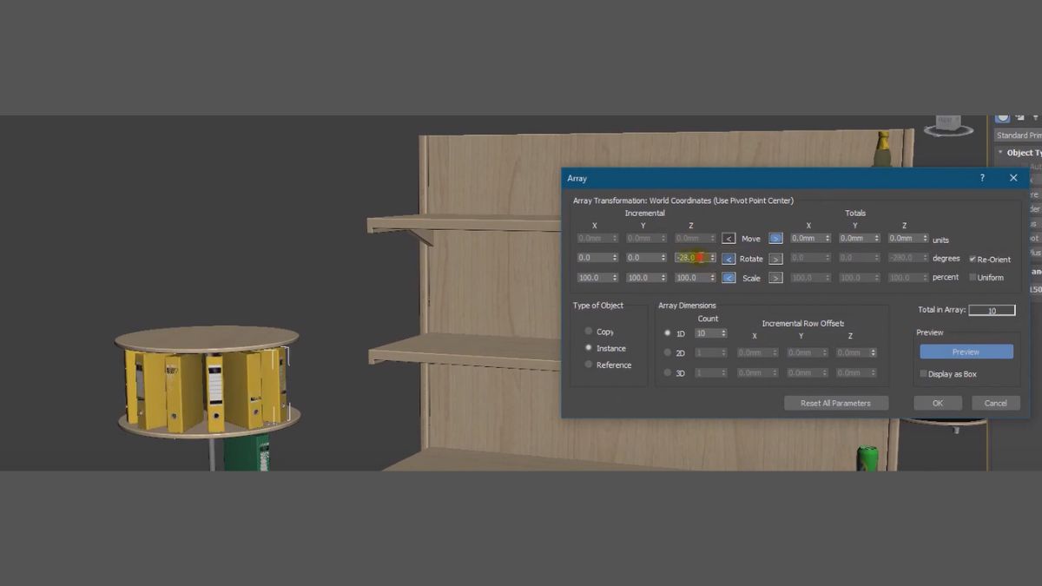1042x586 pixels.
Task: Uncheck the Re-Orient option
Action: point(972,258)
